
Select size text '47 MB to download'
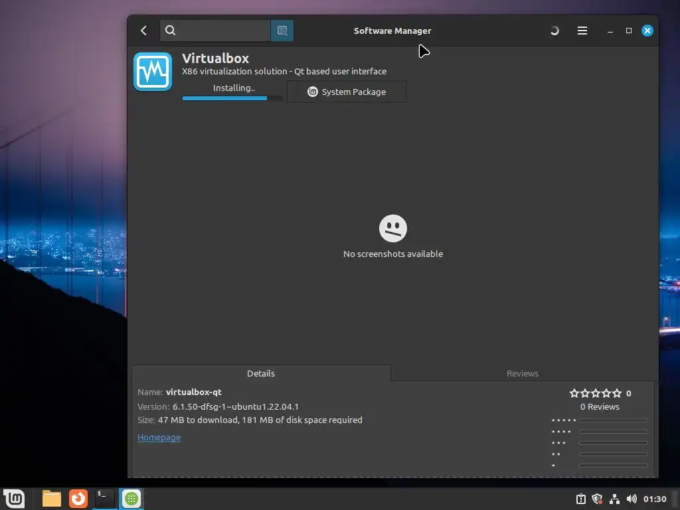tap(197, 420)
